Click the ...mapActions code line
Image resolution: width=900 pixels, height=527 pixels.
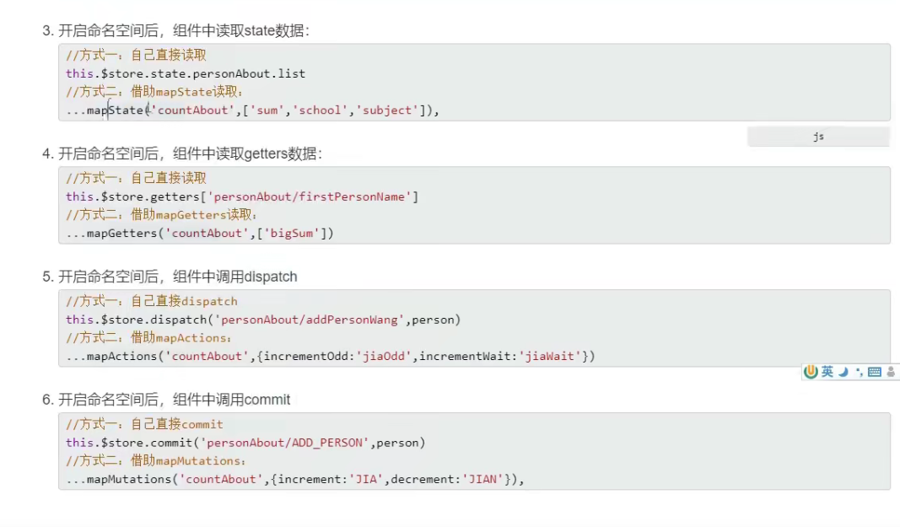pos(331,357)
